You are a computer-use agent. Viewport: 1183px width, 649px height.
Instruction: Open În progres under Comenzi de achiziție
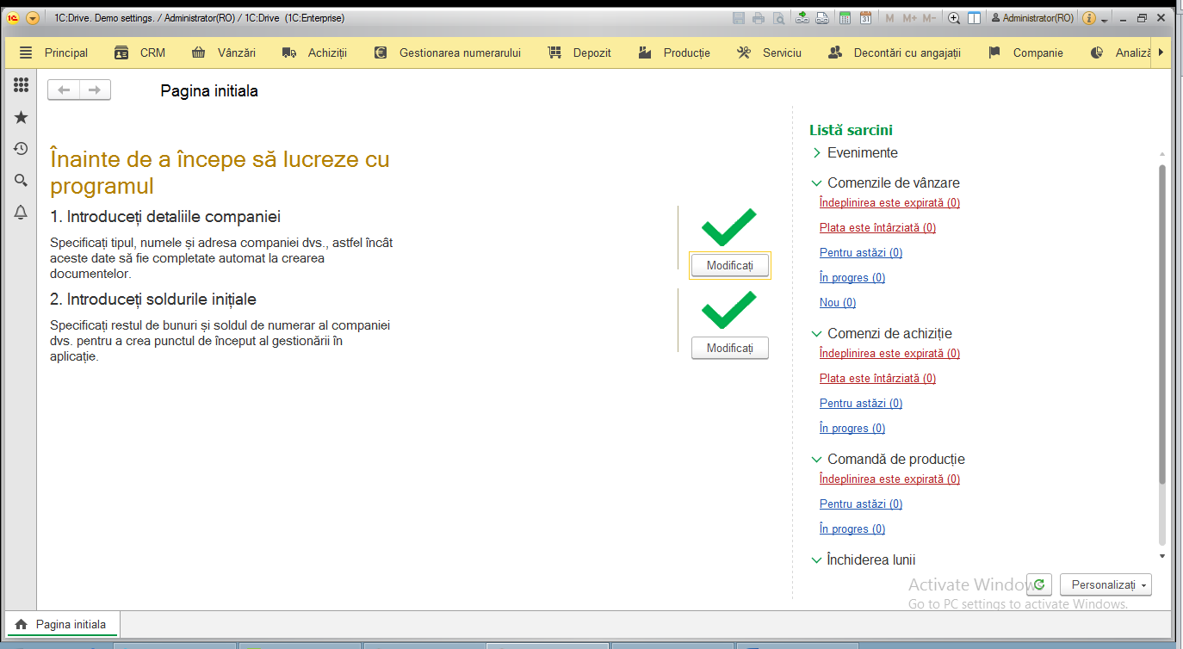tap(852, 429)
